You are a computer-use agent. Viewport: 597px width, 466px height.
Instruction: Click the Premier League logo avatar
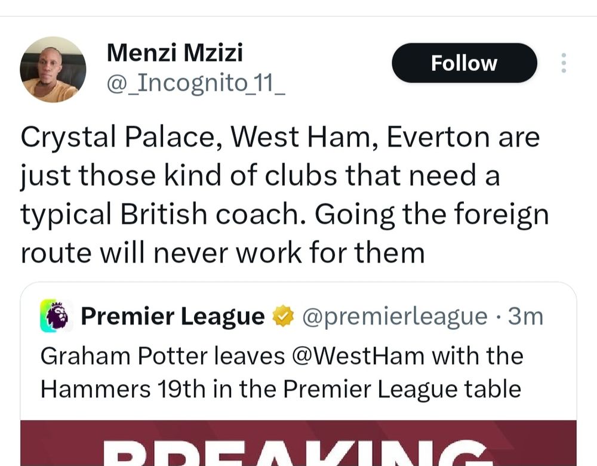57,316
